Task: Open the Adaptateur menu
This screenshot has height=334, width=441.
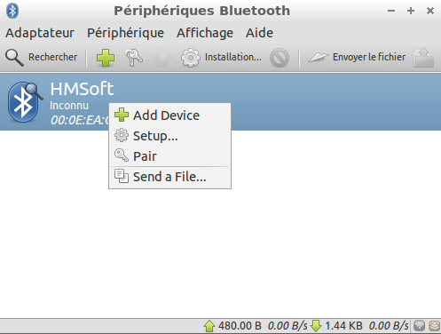Action: [40, 33]
